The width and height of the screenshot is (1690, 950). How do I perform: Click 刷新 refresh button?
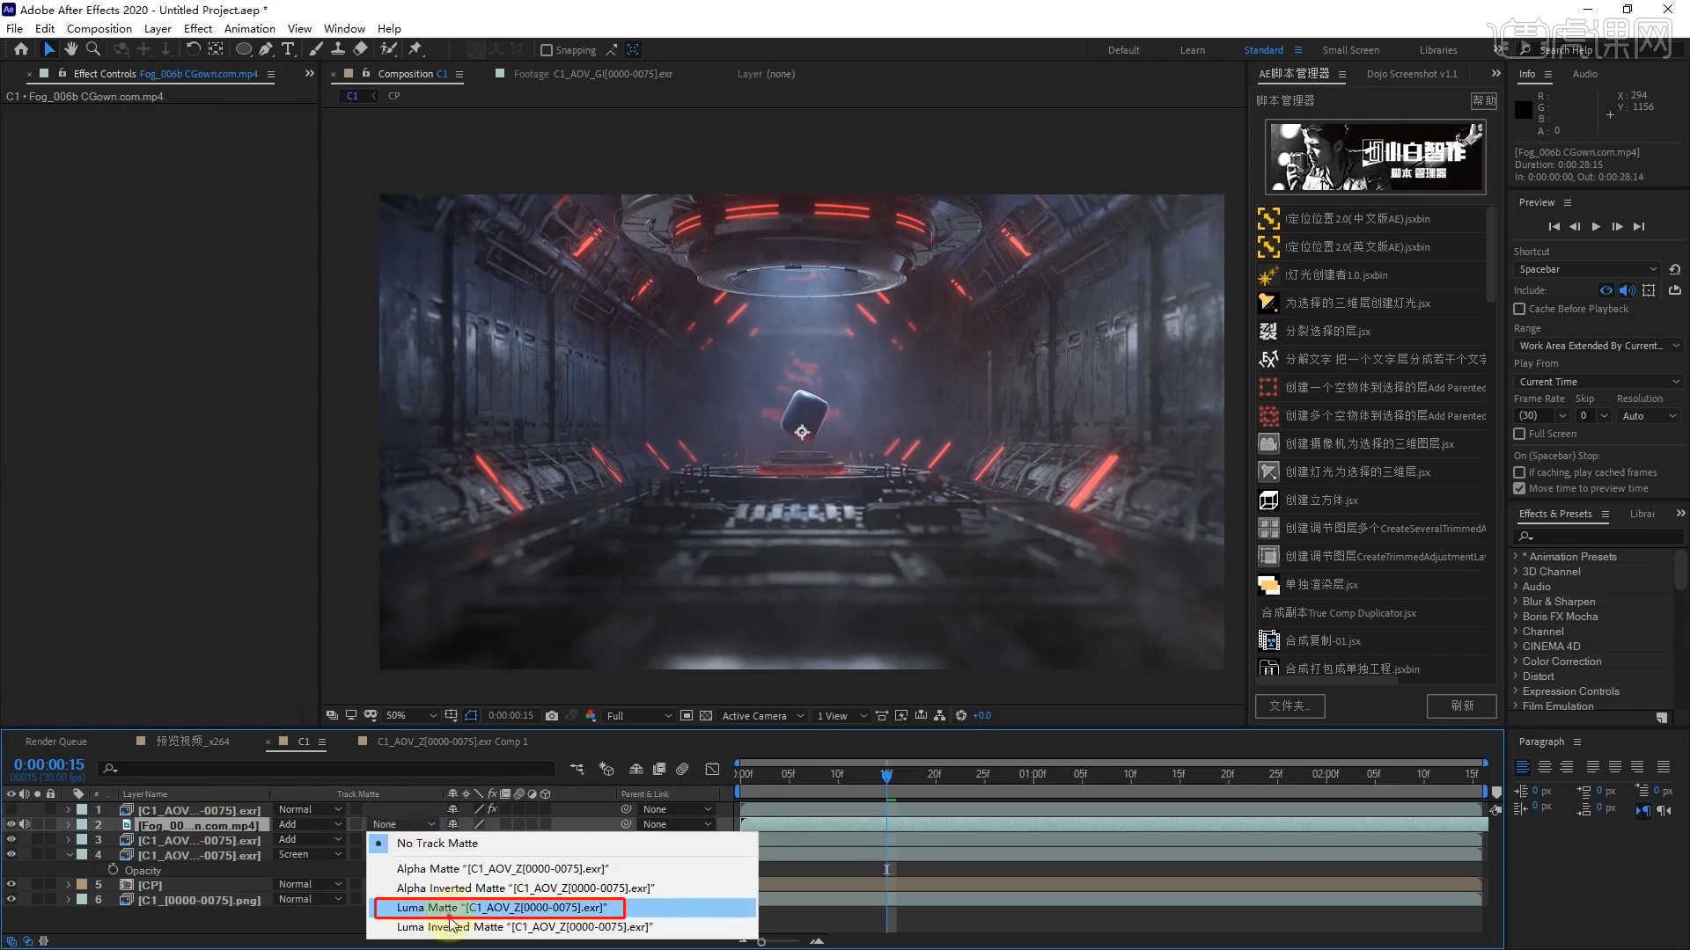click(1462, 705)
